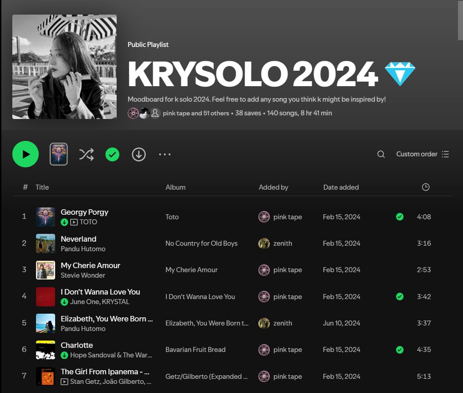Click the red I Don't Wanna Love You cover

pyautogui.click(x=46, y=297)
